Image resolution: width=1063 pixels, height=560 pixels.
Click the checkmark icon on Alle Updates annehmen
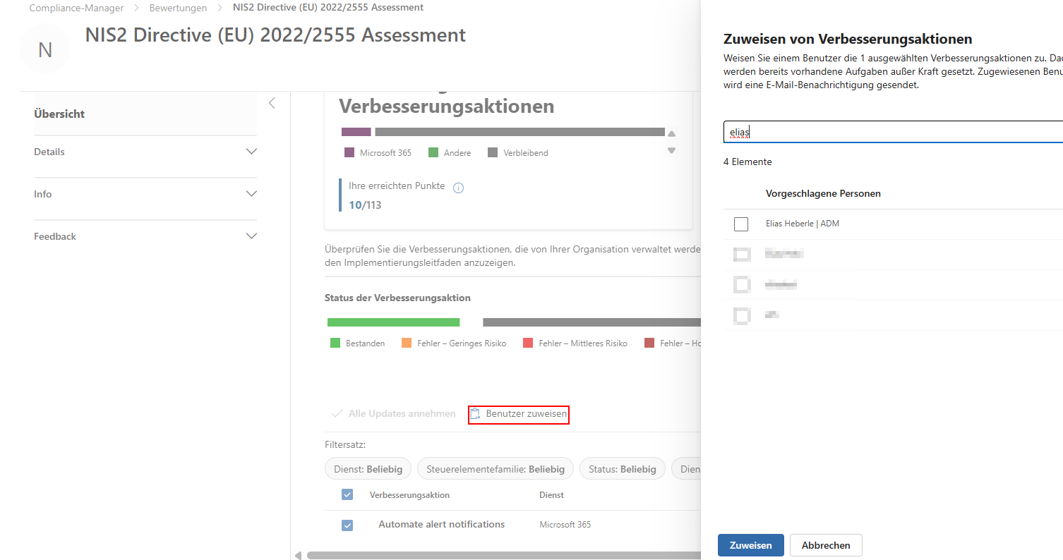pyautogui.click(x=337, y=413)
